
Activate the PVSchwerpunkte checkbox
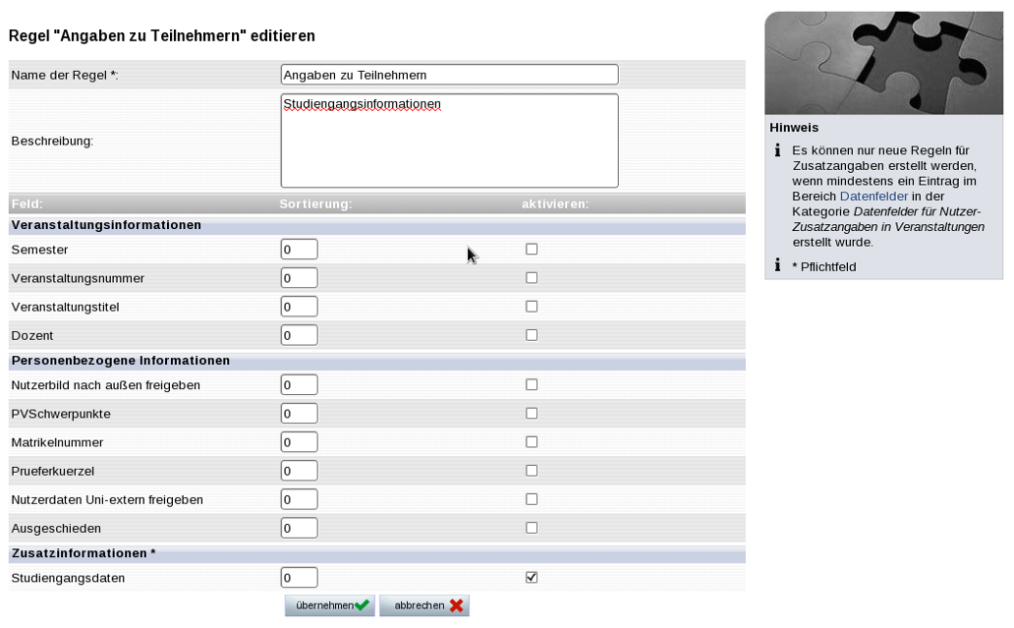[532, 414]
